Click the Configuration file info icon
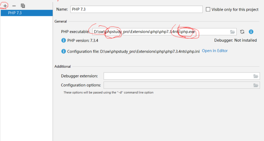Image resolution: width=264 pixels, height=141 pixels. pyautogui.click(x=63, y=51)
